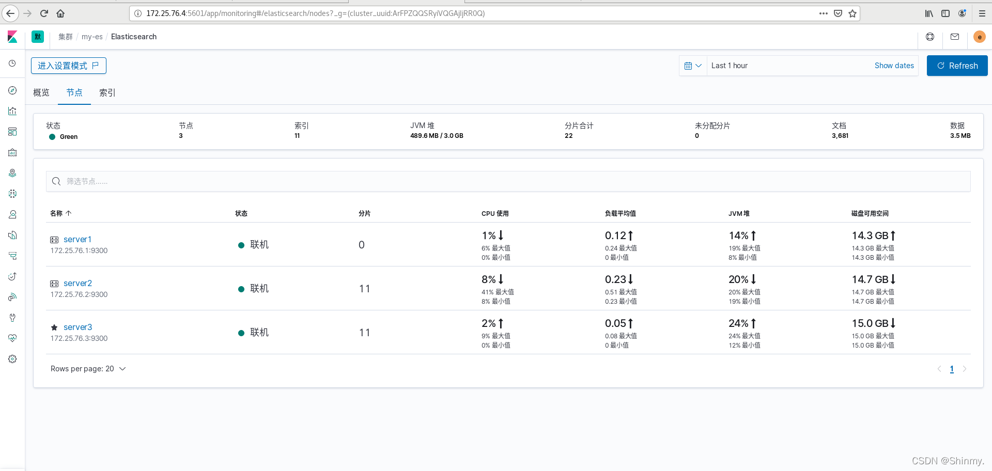Viewport: 992px width, 471px height.
Task: Click next page arrow in pagination
Action: (964, 369)
